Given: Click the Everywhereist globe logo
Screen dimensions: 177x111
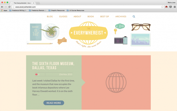Looking at the screenshot, I should 88,34.
